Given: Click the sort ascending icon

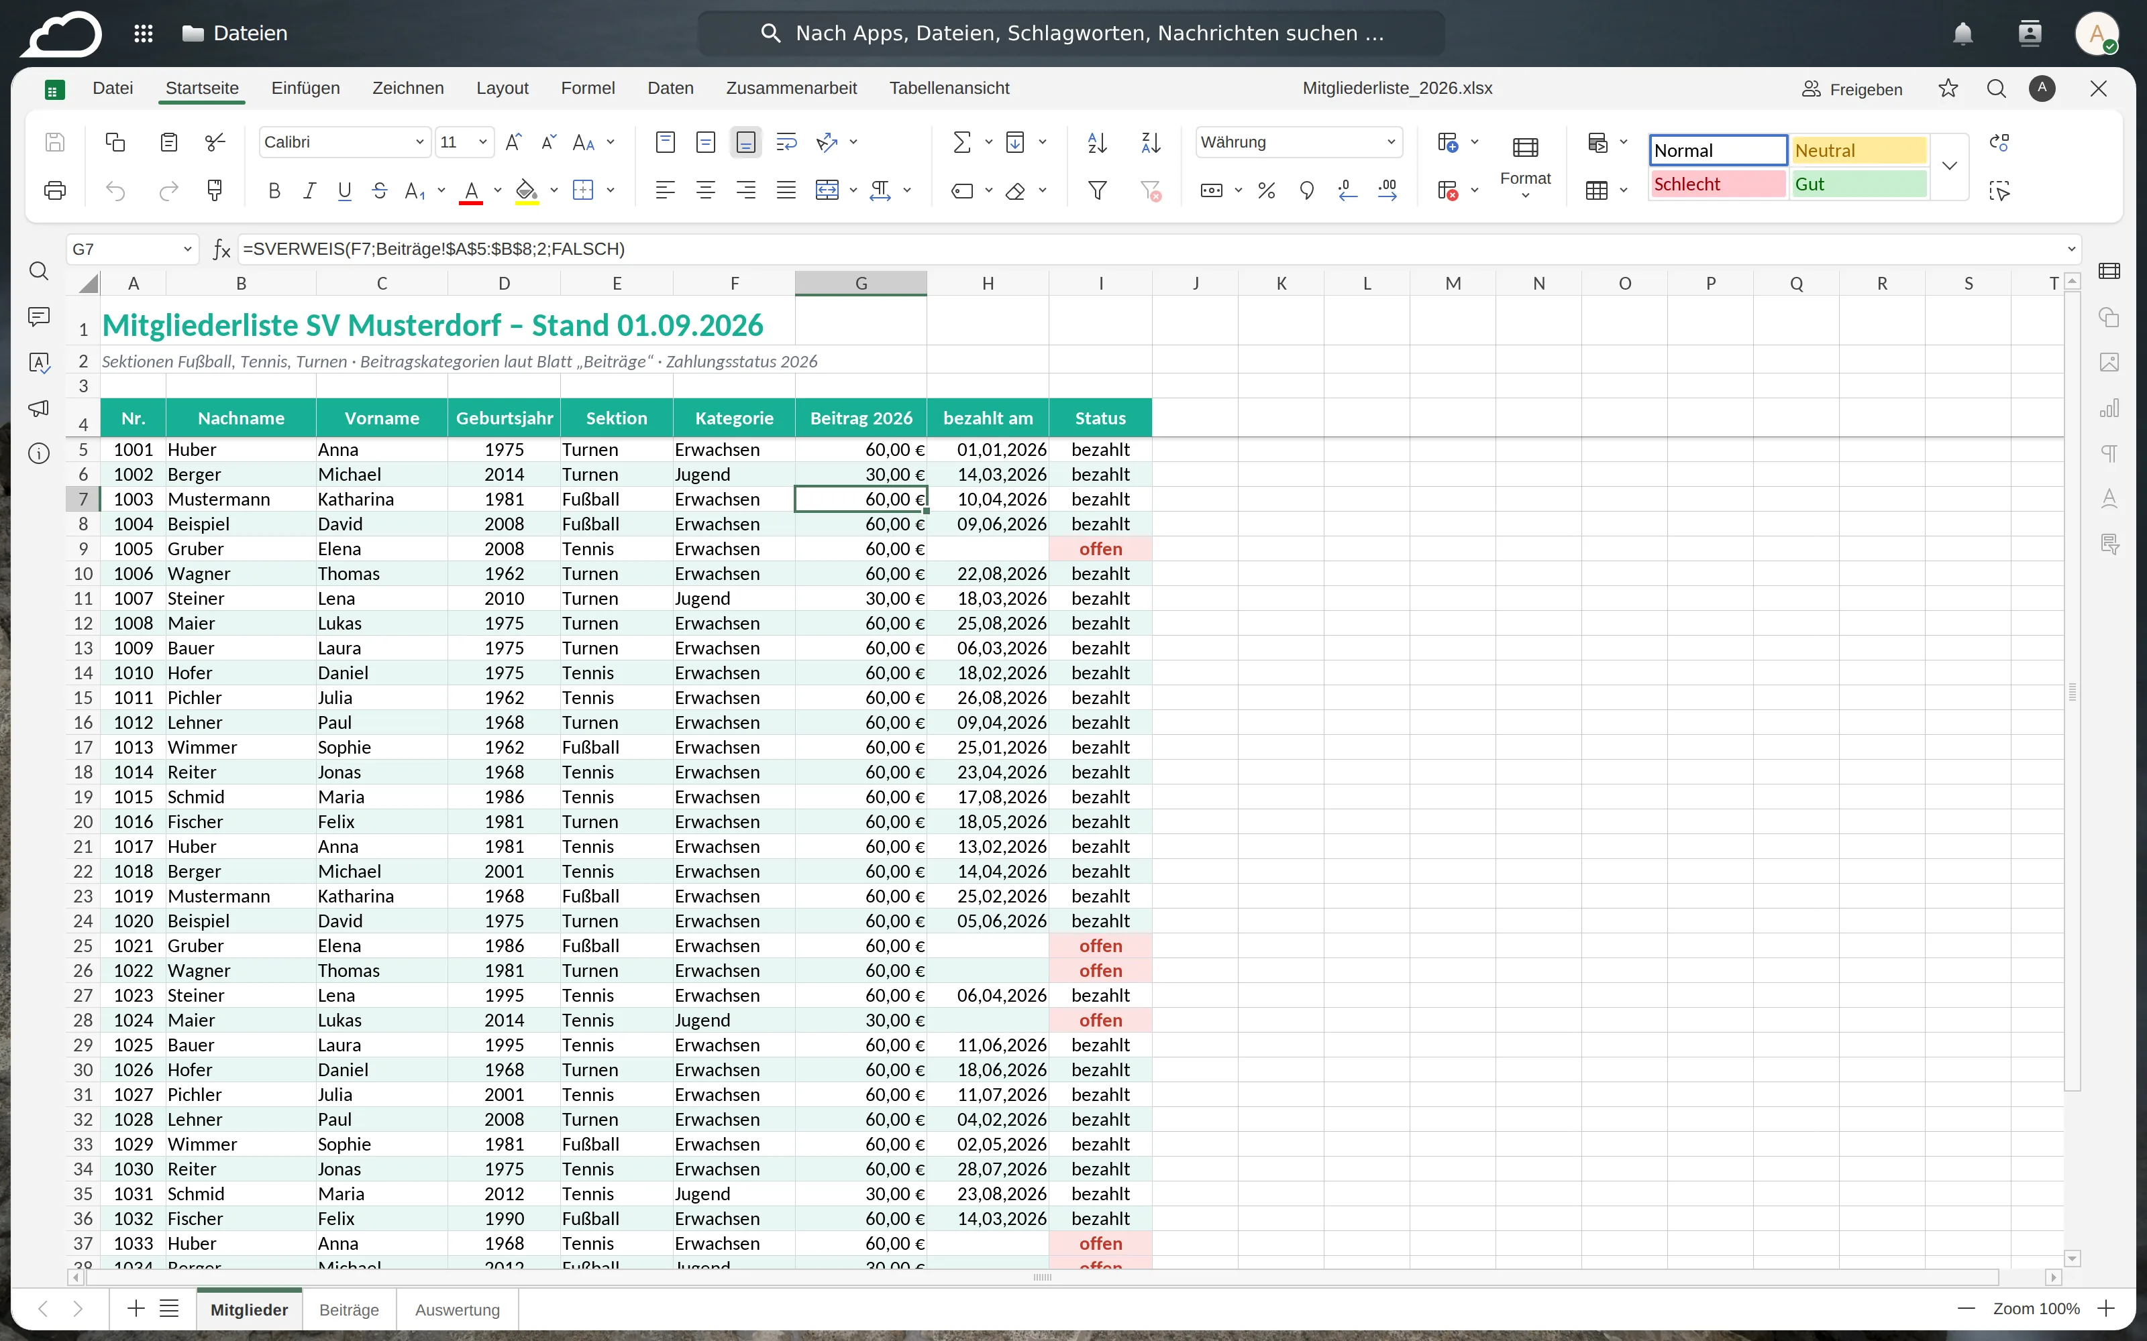Looking at the screenshot, I should [x=1098, y=142].
